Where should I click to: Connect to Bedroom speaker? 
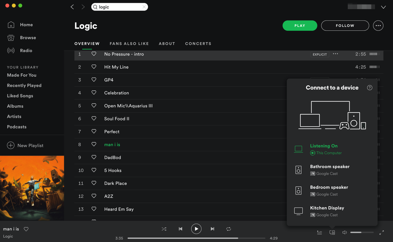[332, 191]
